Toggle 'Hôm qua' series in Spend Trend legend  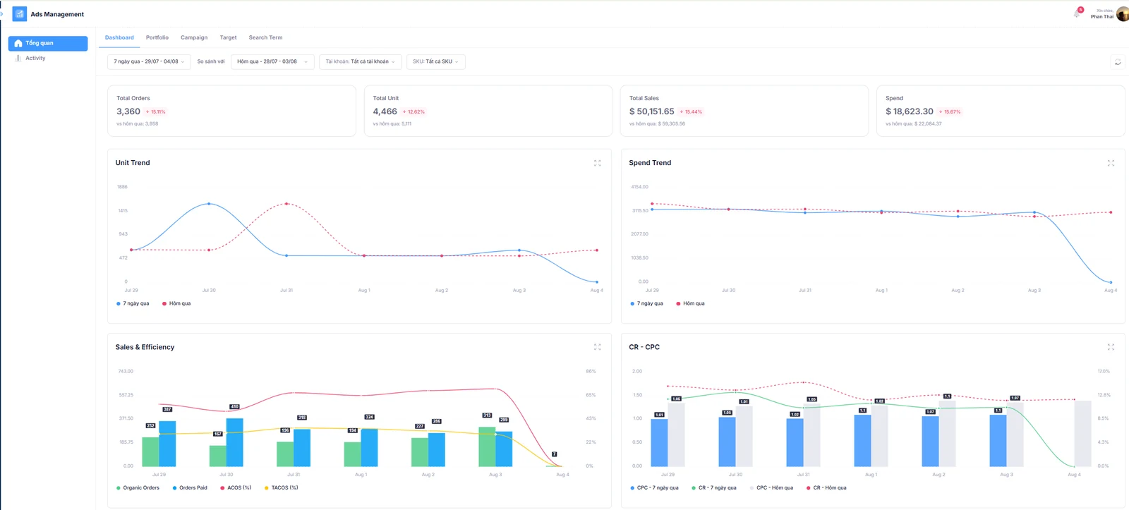690,303
